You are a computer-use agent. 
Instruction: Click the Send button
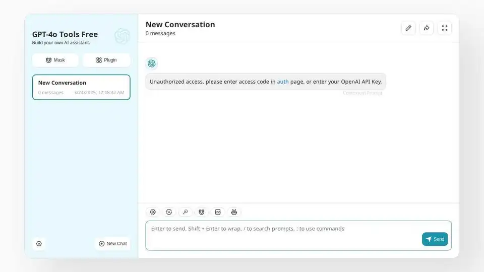(x=435, y=239)
